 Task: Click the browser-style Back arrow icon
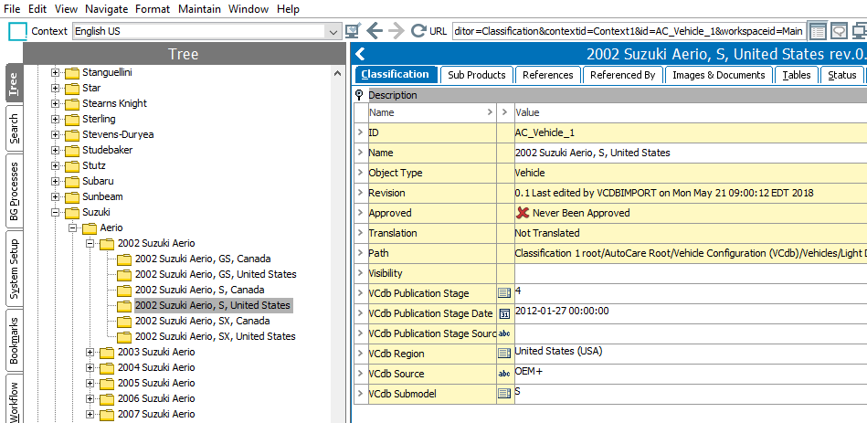pos(375,30)
